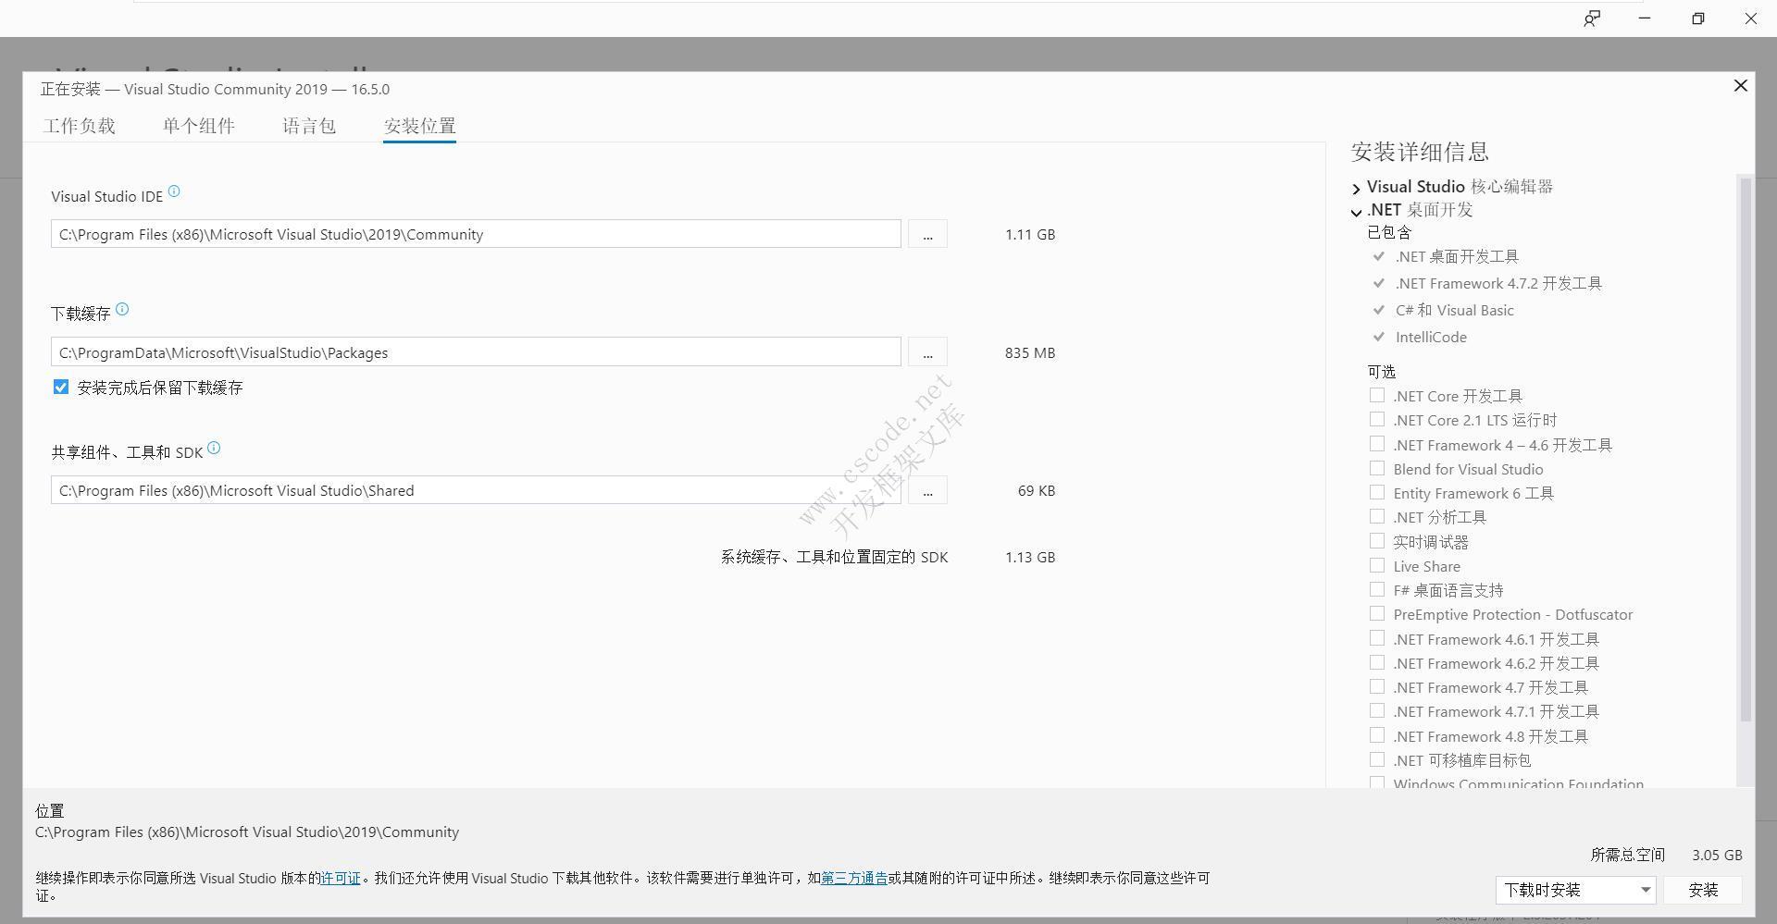
Task: Enable .NET Core 开发工具 optional component
Action: point(1377,396)
